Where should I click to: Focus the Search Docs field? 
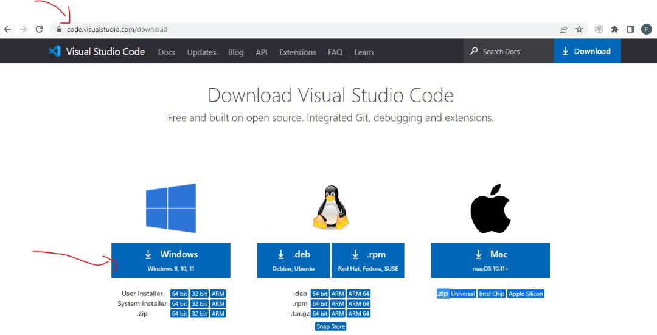[x=509, y=51]
